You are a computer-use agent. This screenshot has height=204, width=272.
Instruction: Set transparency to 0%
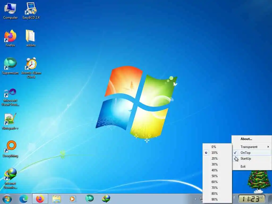[217, 147]
